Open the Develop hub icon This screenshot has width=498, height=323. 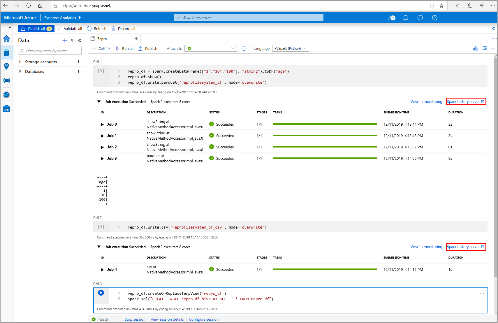[x=6, y=66]
